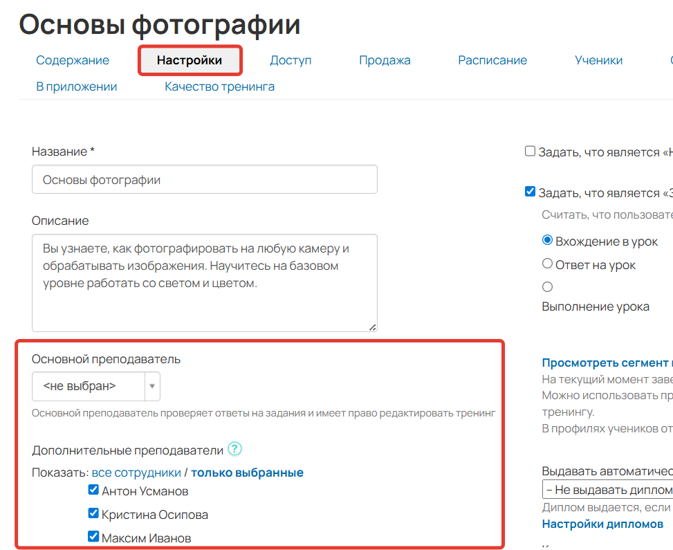Open the Доступ tab
Image resolution: width=673 pixels, height=550 pixels.
pos(291,60)
